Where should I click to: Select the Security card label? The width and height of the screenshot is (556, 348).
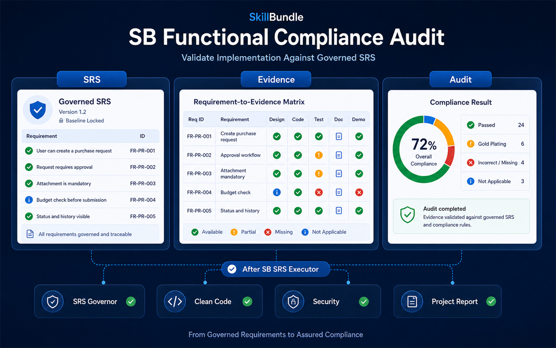click(326, 301)
